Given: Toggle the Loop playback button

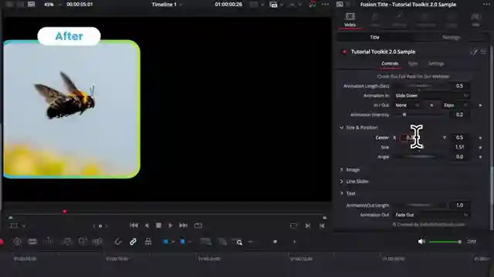Looking at the screenshot, I should tap(198, 225).
